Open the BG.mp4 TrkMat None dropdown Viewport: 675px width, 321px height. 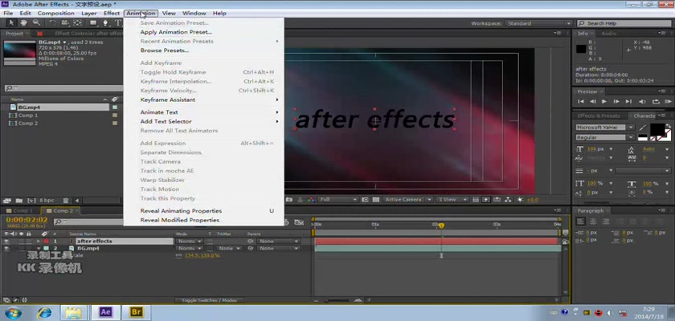228,249
